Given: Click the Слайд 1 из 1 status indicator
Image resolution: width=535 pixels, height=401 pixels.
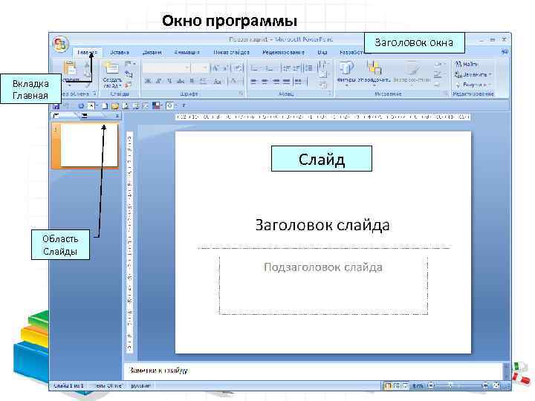Looking at the screenshot, I should click(x=68, y=385).
